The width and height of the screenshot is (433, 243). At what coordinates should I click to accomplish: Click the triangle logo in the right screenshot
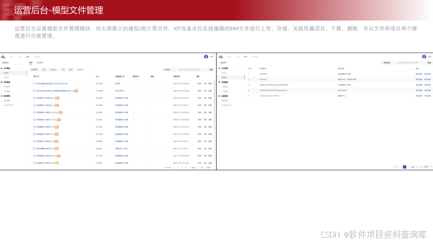pos(221,57)
